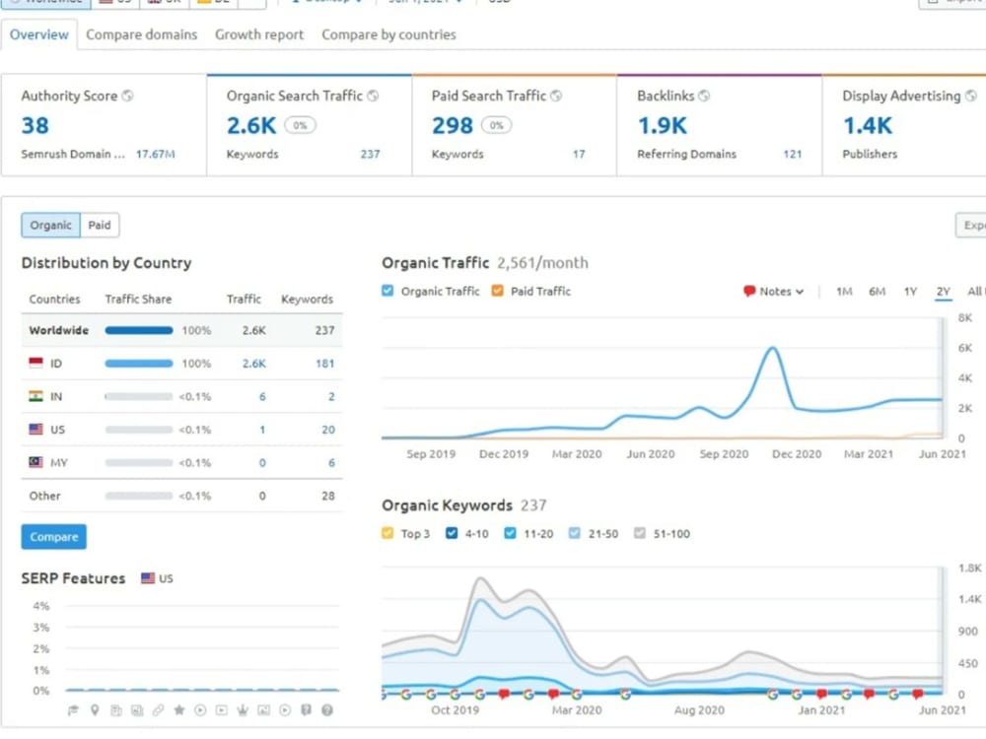Click the Local Pack map-pin icon under SERP Features
This screenshot has width=986, height=739.
(95, 710)
